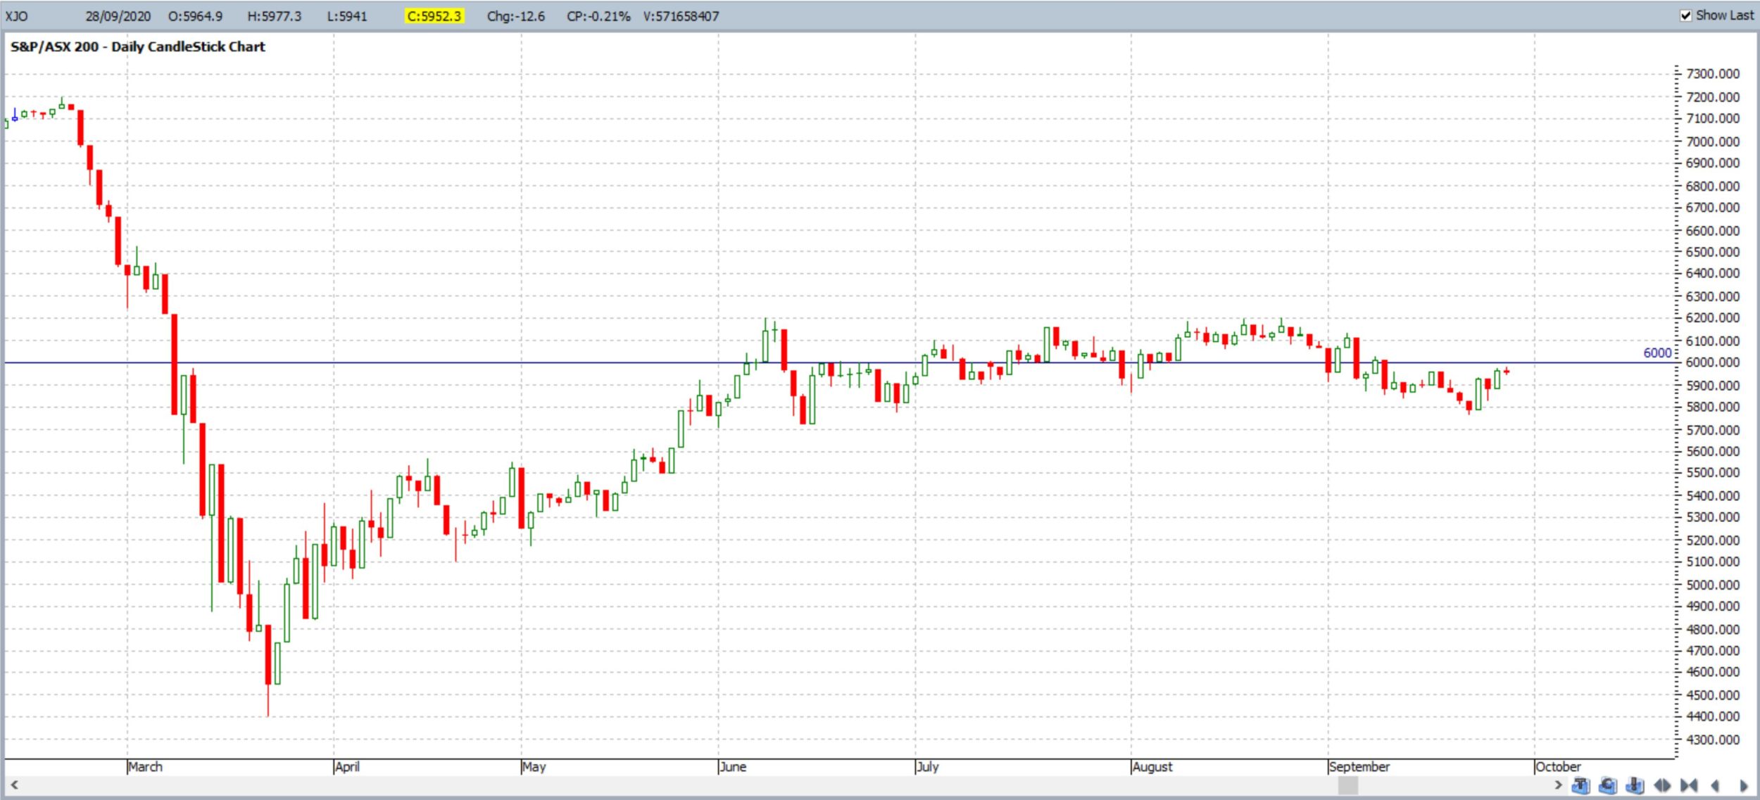Click the chart title S&P/ASX 200 - Daily CandleStick Chart
The width and height of the screenshot is (1760, 800).
138,47
